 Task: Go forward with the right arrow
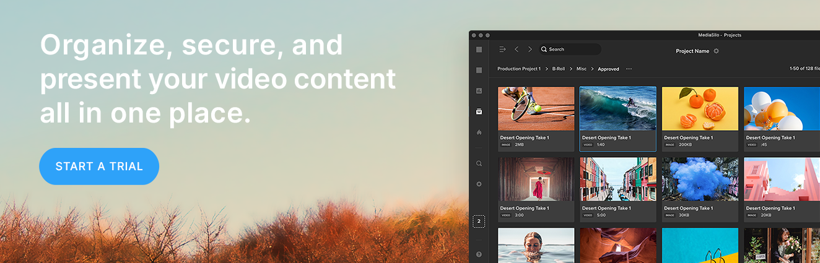(530, 50)
